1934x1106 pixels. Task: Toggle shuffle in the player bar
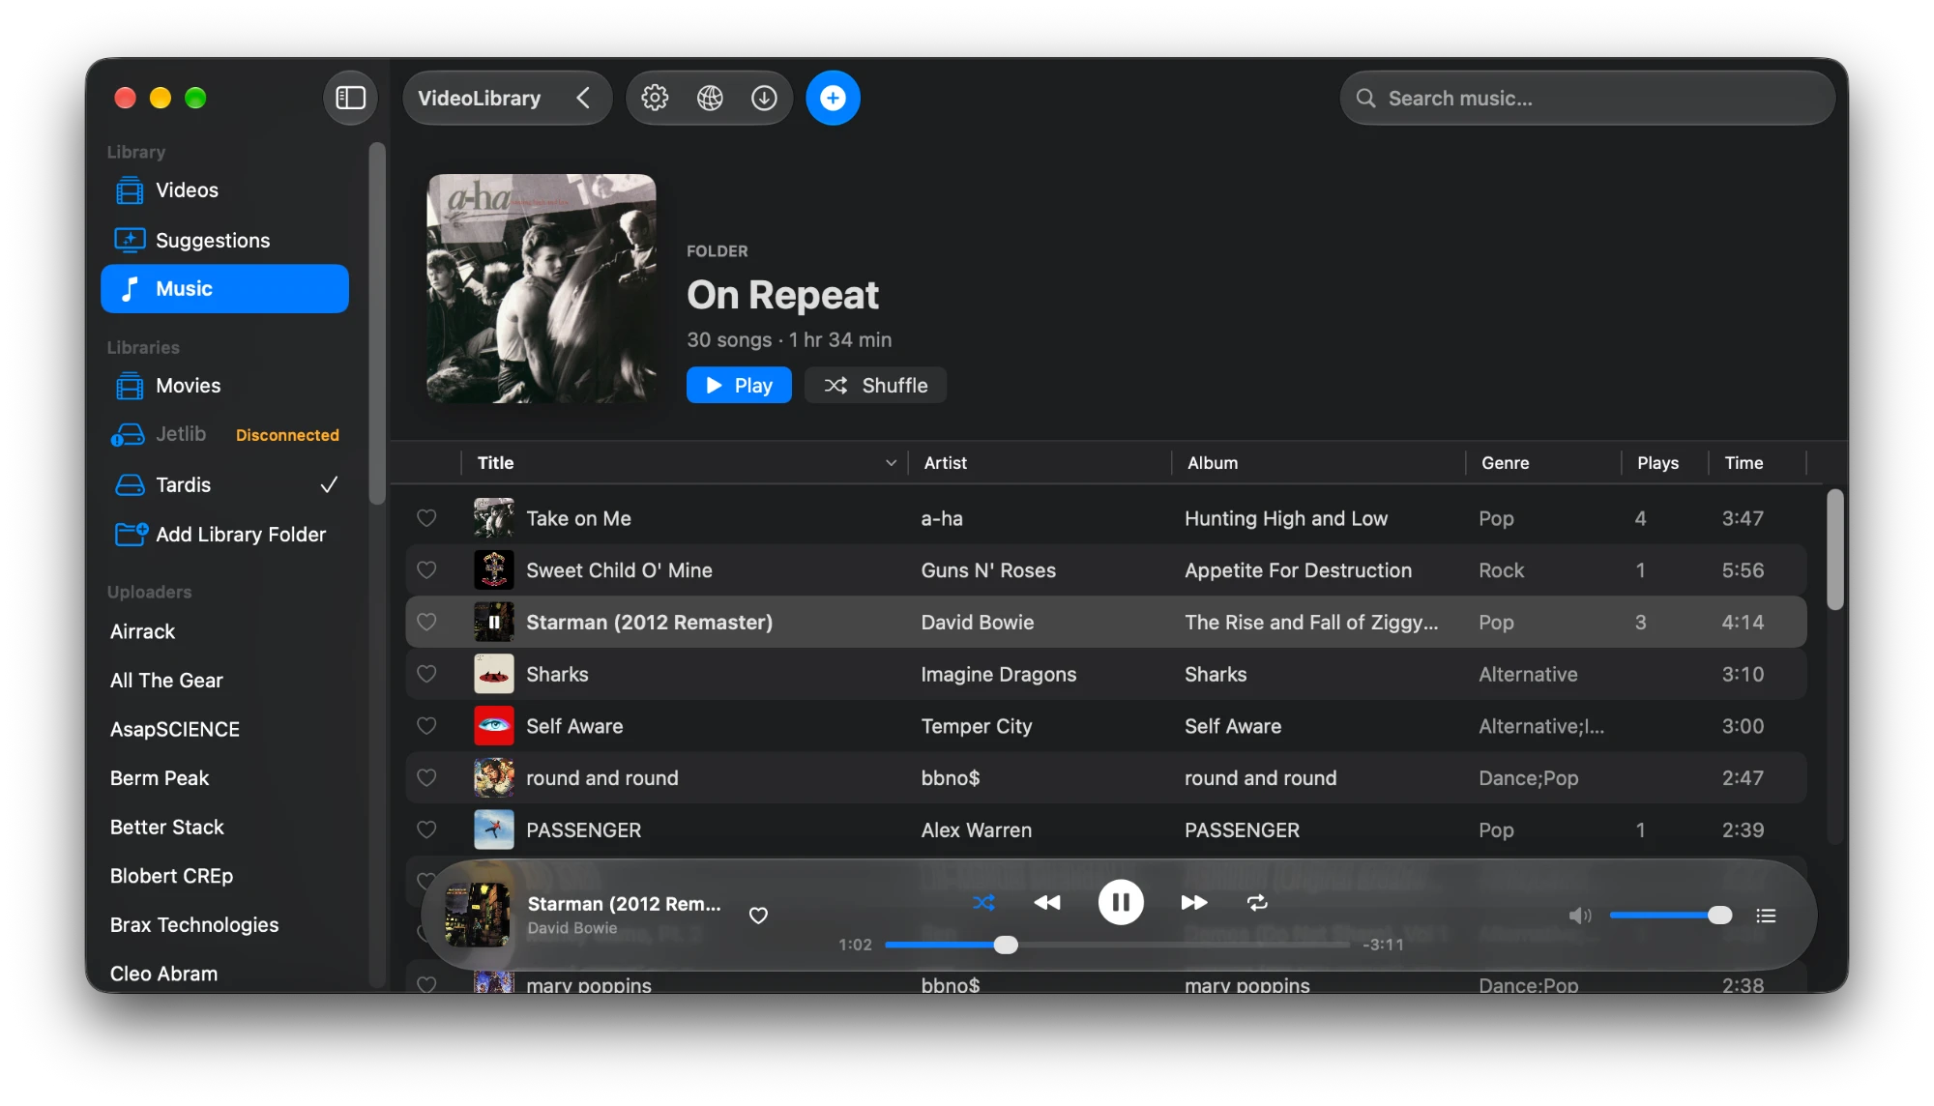click(x=983, y=902)
